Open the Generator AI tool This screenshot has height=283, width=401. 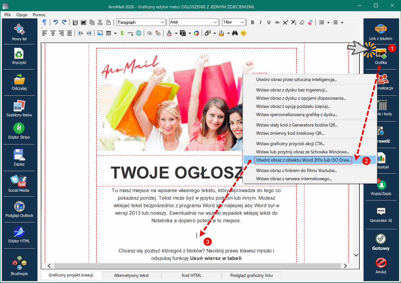[381, 215]
